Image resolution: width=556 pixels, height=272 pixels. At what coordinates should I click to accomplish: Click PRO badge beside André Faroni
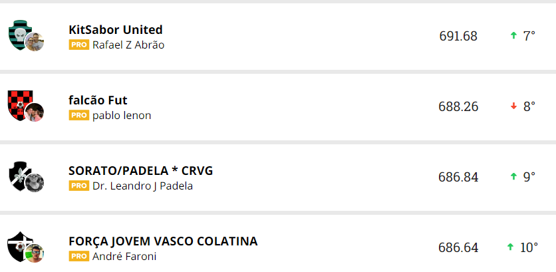pyautogui.click(x=78, y=256)
